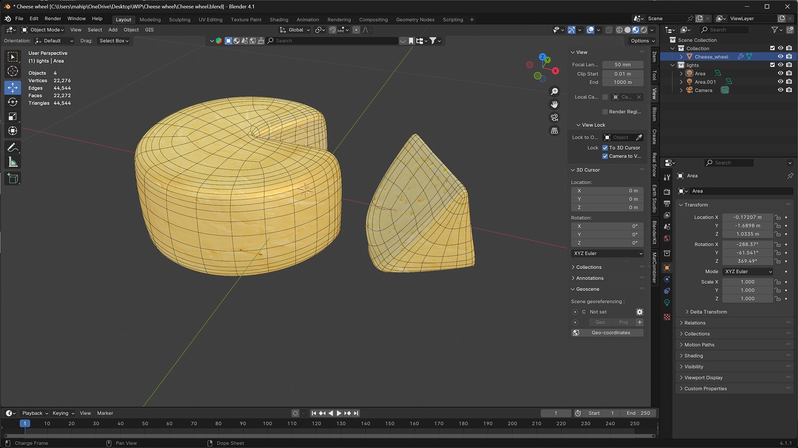Hide Cheese_wheel object in viewport
The width and height of the screenshot is (798, 448).
pos(780,56)
